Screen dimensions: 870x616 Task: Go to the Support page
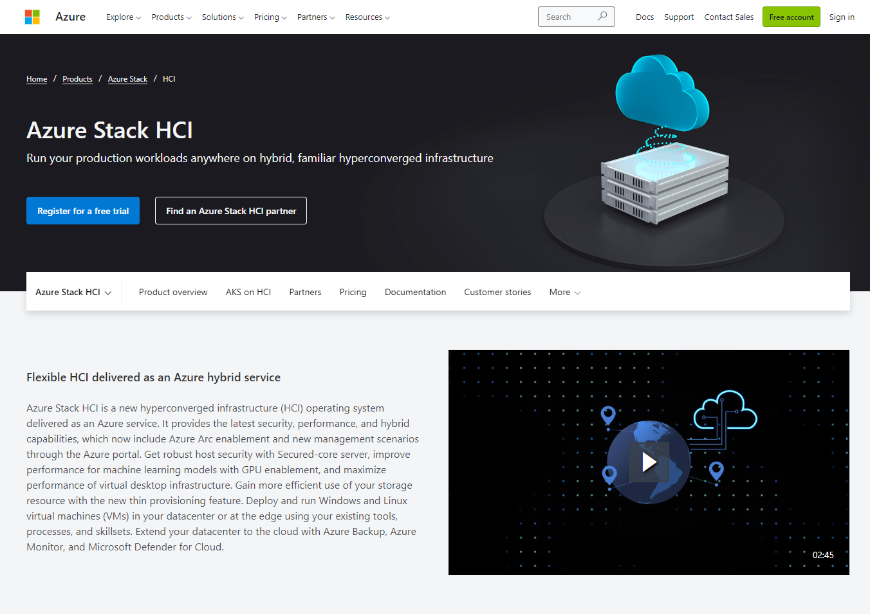pos(679,17)
